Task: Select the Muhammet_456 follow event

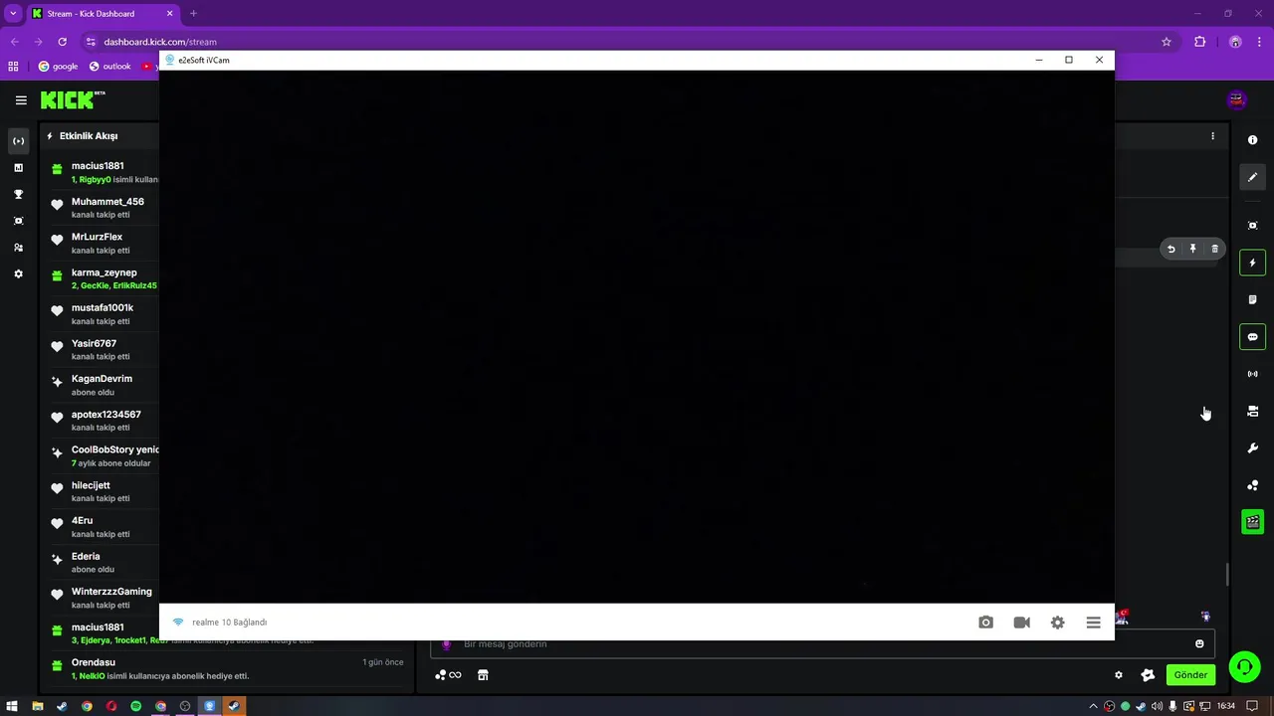Action: point(104,208)
